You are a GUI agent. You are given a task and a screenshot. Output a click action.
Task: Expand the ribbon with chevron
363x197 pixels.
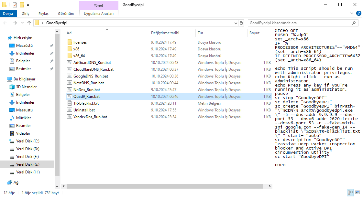pos(352,14)
